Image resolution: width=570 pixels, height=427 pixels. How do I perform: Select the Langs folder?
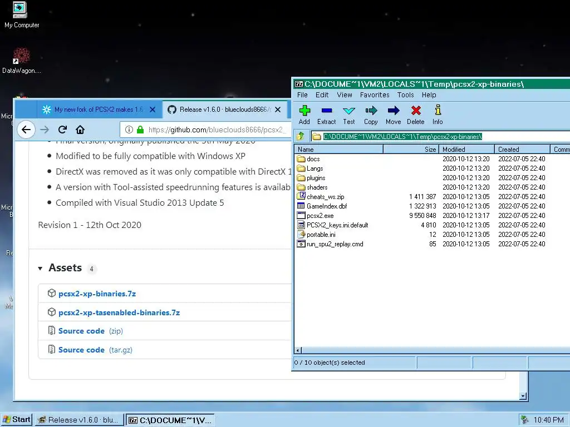(309, 168)
